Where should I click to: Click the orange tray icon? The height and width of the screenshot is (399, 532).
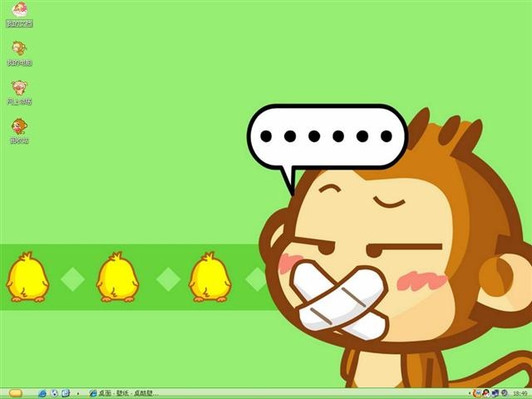(477, 393)
